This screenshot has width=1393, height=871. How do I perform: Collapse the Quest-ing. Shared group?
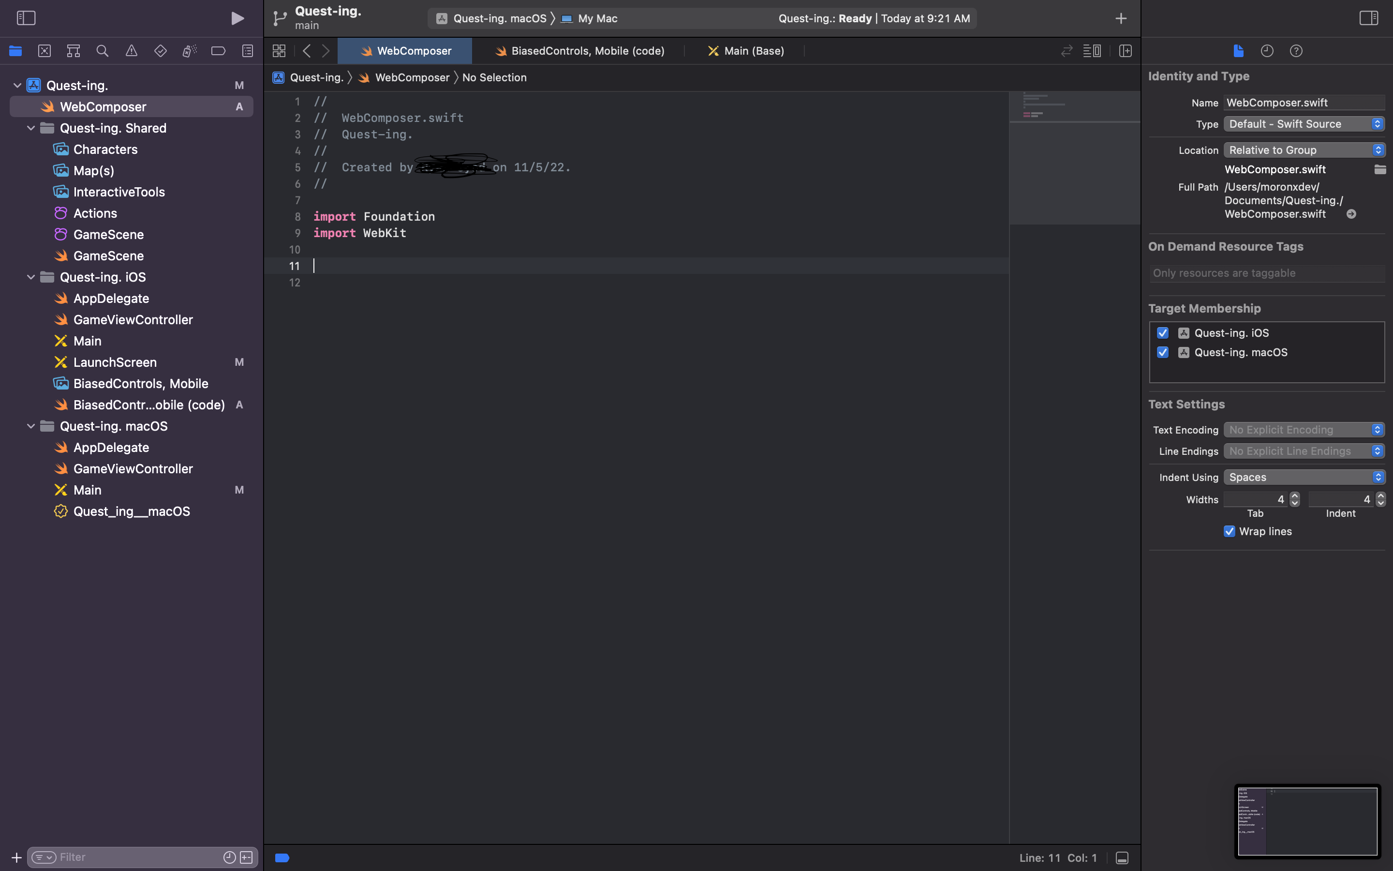pos(30,128)
